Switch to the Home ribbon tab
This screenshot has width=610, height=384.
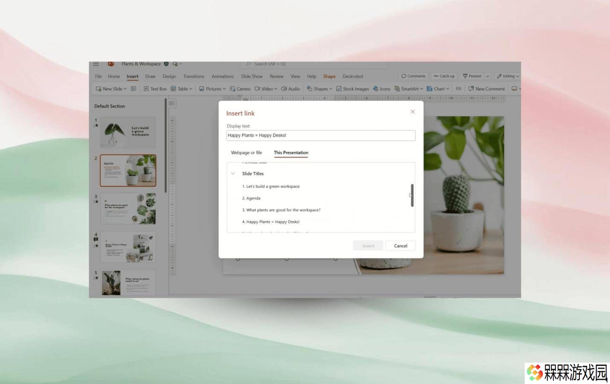pos(114,76)
